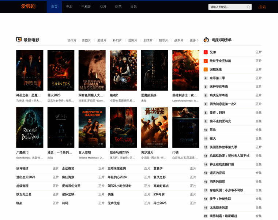
Task: Click the 爱韩剧 site logo
Action: [x=28, y=7]
